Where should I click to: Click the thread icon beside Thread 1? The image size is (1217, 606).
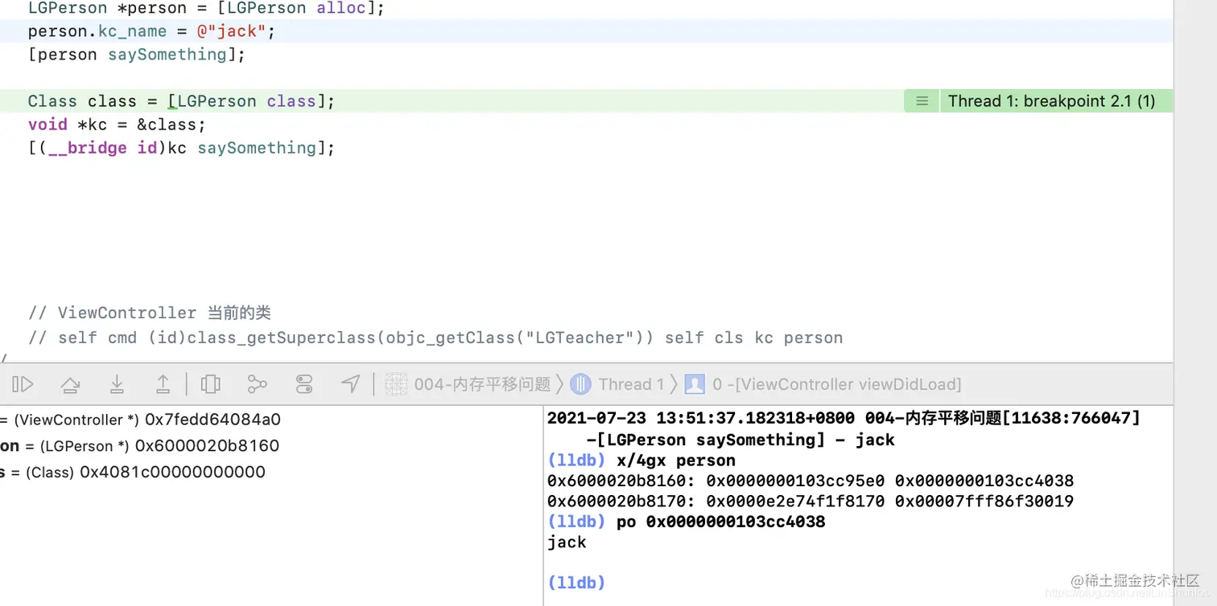click(x=580, y=385)
